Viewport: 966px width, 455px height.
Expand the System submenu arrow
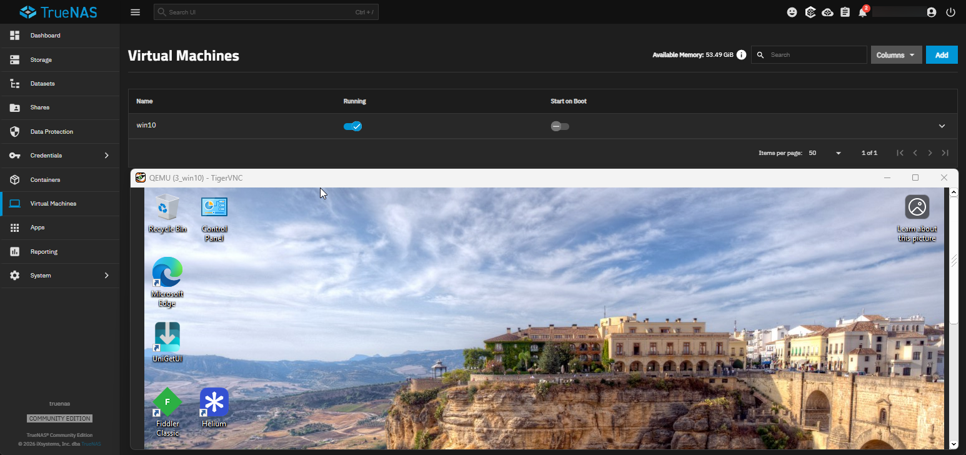point(106,276)
